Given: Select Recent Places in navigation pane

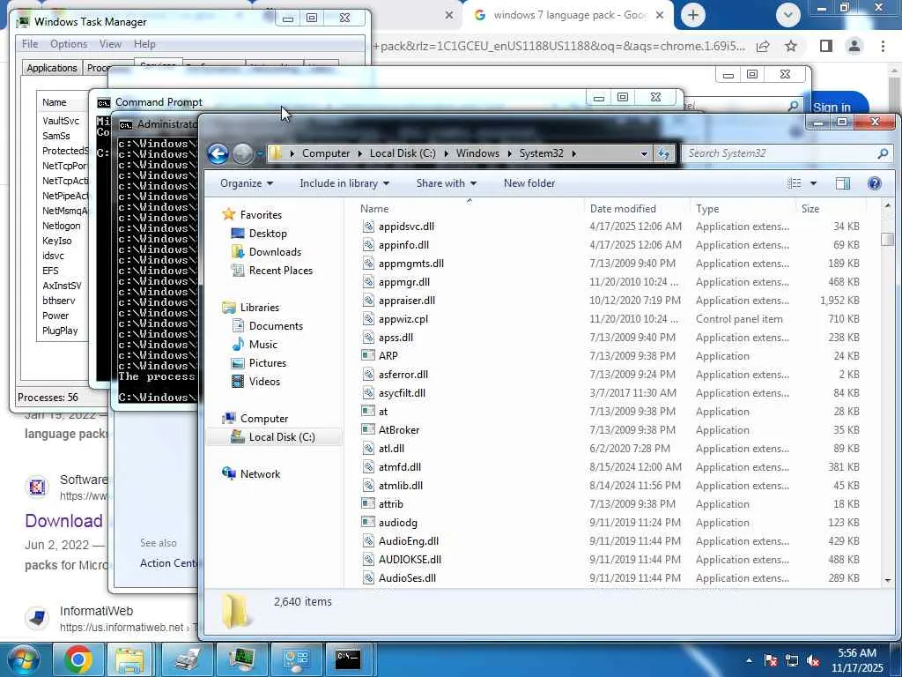Looking at the screenshot, I should [281, 270].
